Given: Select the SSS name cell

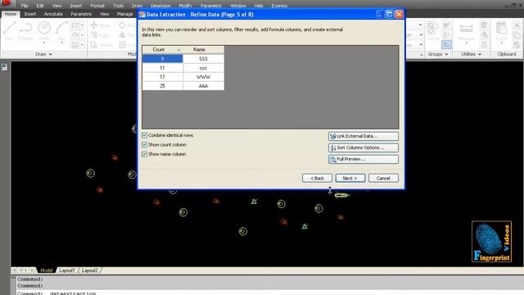Looking at the screenshot, I should click(x=204, y=58).
